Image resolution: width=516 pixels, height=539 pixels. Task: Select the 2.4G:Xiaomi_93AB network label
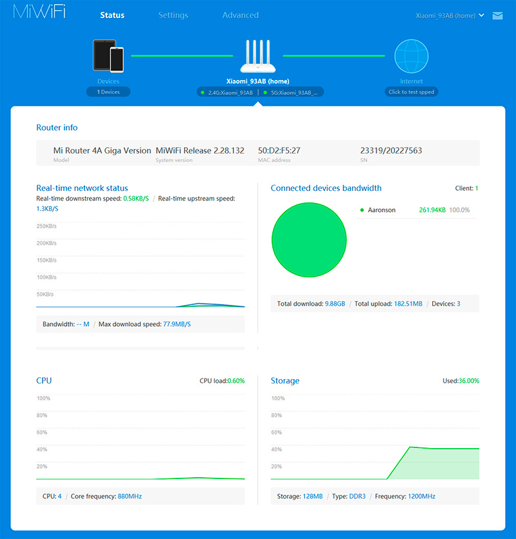(230, 93)
